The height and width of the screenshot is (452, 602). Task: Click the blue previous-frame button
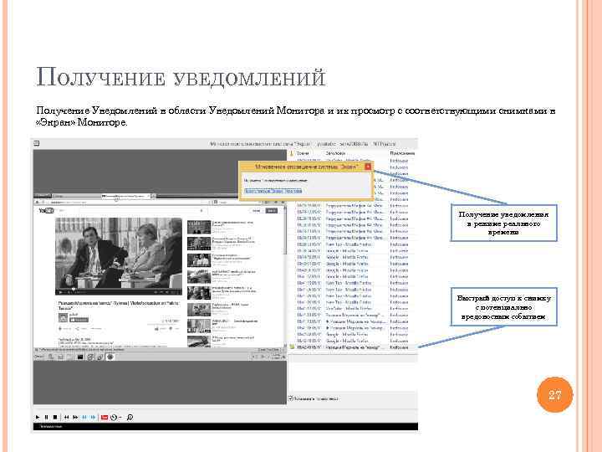pyautogui.click(x=84, y=417)
